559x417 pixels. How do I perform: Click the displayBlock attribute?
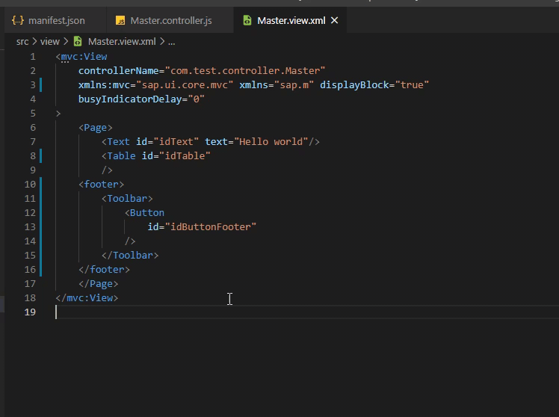point(354,85)
